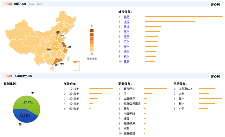Click the 本科及以上 education row
This screenshot has width=225, height=137.
(x=194, y=89)
